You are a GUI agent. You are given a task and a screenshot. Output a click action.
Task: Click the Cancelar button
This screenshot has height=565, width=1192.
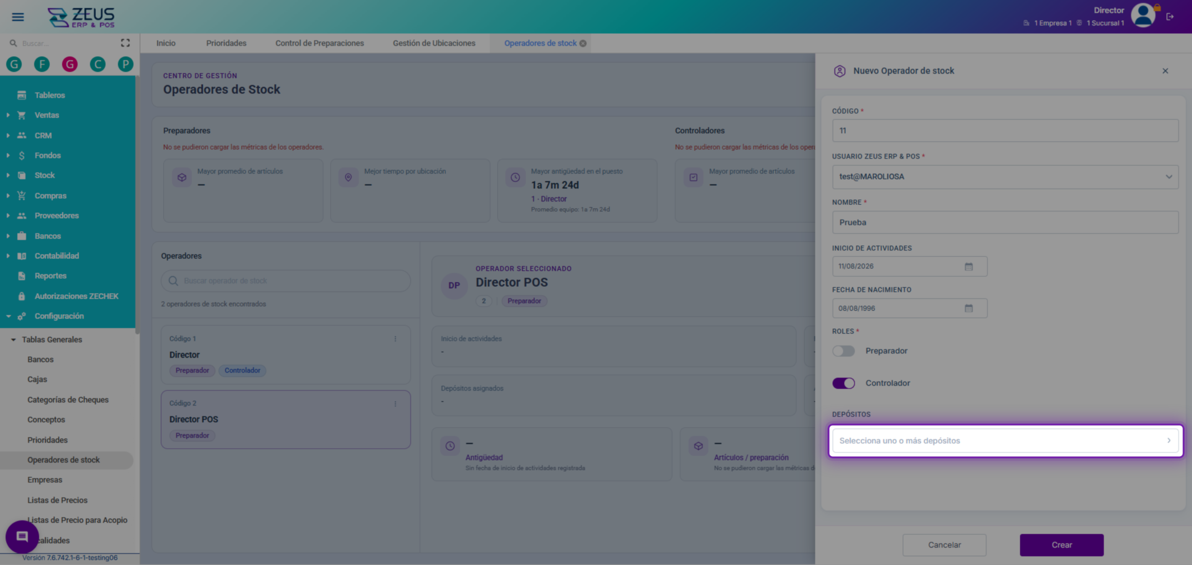point(944,545)
